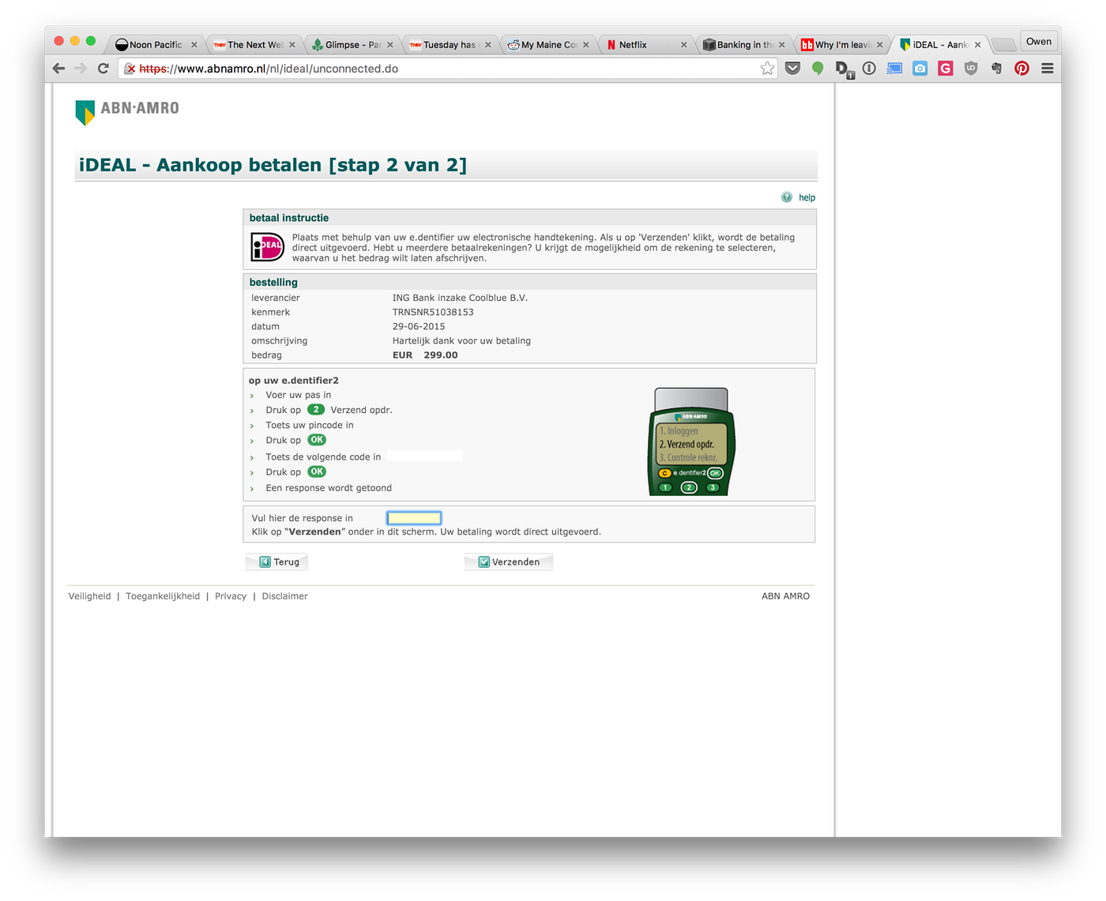
Task: Open the Chrome hamburger menu
Action: [x=1047, y=69]
